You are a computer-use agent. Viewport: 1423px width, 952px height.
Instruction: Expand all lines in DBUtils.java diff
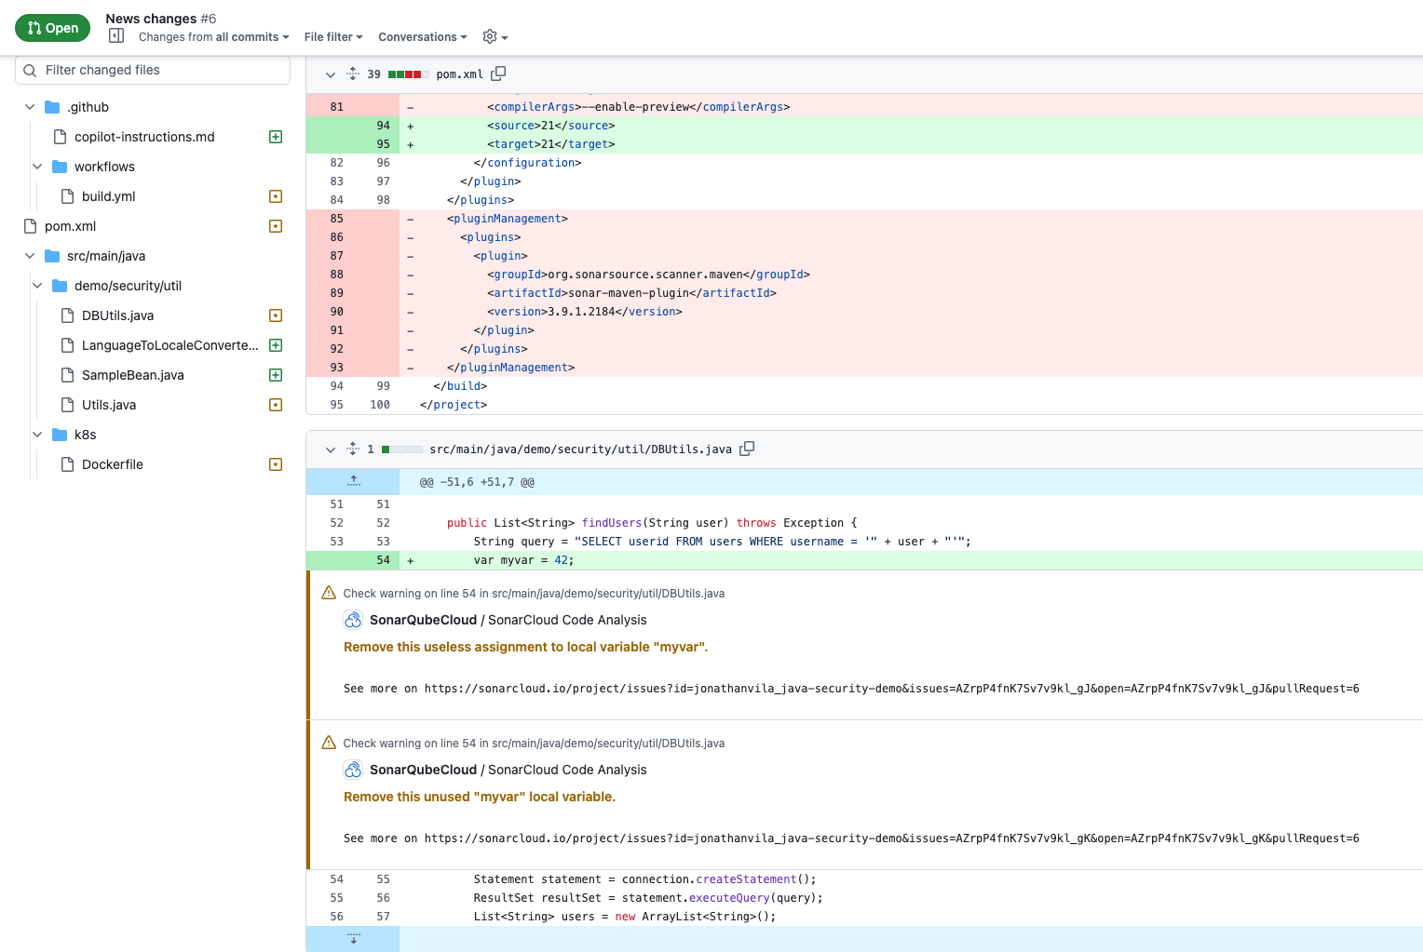[353, 449]
